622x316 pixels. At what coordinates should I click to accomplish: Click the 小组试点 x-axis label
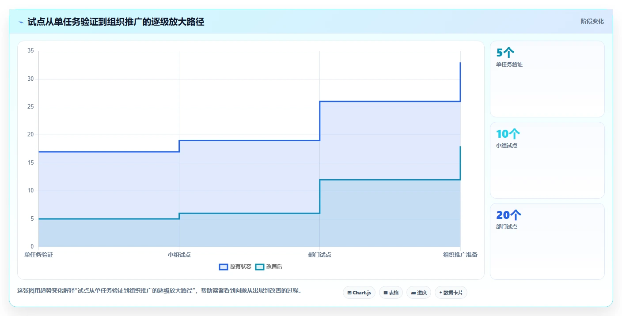point(179,255)
